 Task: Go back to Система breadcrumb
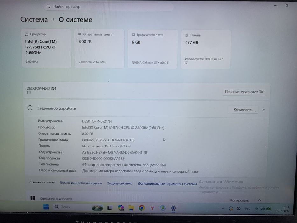(34, 19)
